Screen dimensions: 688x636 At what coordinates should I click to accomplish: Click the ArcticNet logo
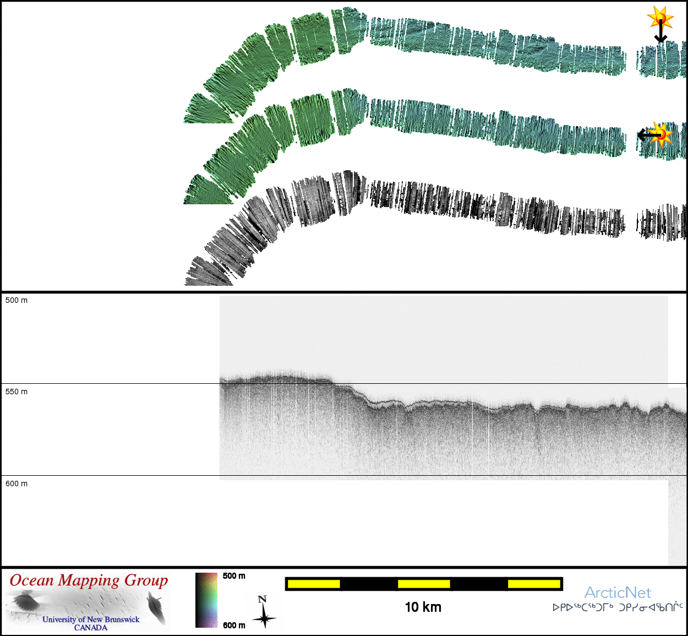[x=618, y=592]
